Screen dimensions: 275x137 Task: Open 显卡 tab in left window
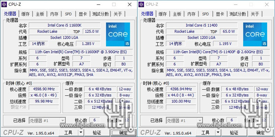coord(82,14)
